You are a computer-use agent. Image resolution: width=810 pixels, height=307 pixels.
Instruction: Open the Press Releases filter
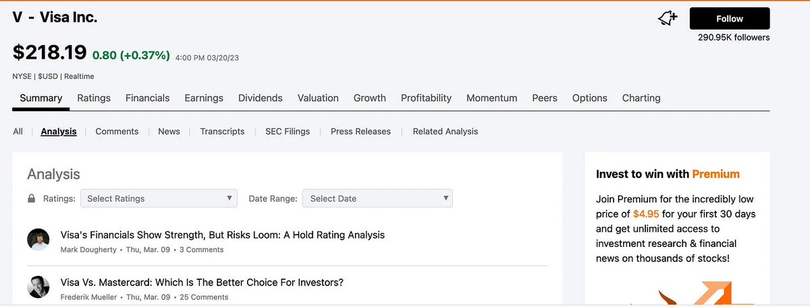tap(360, 132)
